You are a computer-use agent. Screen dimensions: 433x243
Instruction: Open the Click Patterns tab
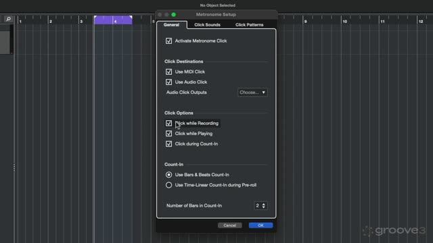pos(250,25)
